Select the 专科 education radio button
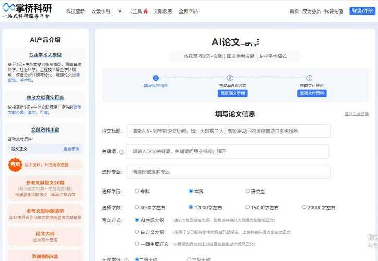Screen dimensions: 378x261 click(x=137, y=192)
